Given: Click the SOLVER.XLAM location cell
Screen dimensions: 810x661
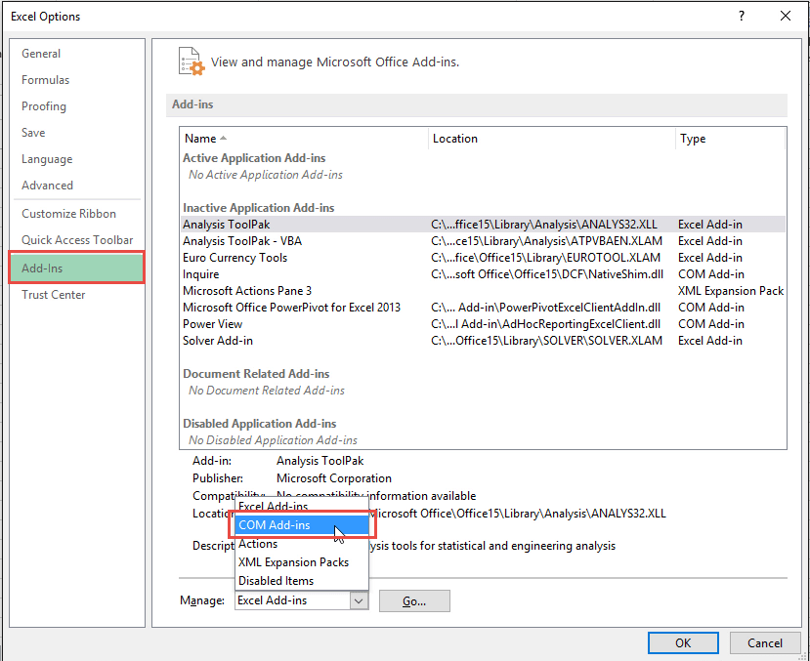Looking at the screenshot, I should point(546,341).
